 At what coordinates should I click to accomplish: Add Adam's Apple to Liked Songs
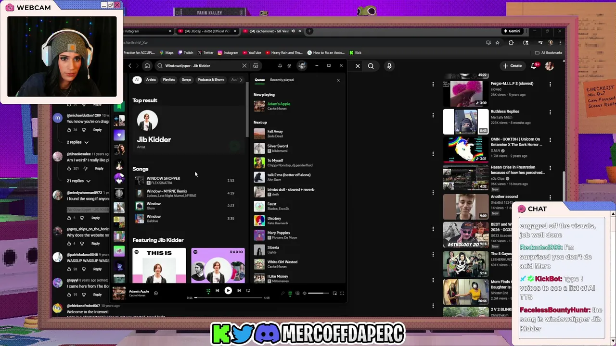click(x=155, y=293)
